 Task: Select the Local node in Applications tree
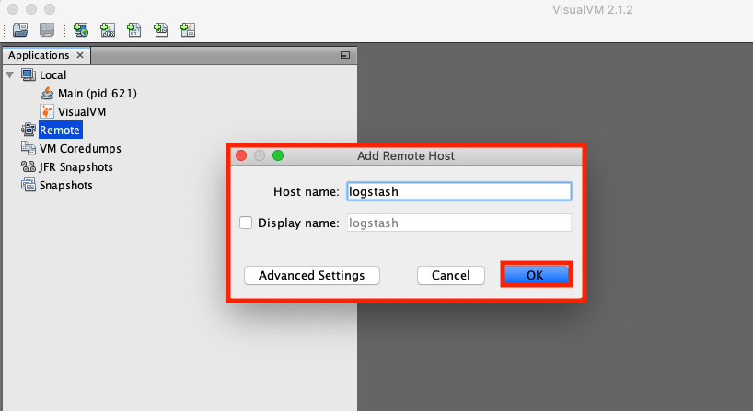pyautogui.click(x=52, y=74)
